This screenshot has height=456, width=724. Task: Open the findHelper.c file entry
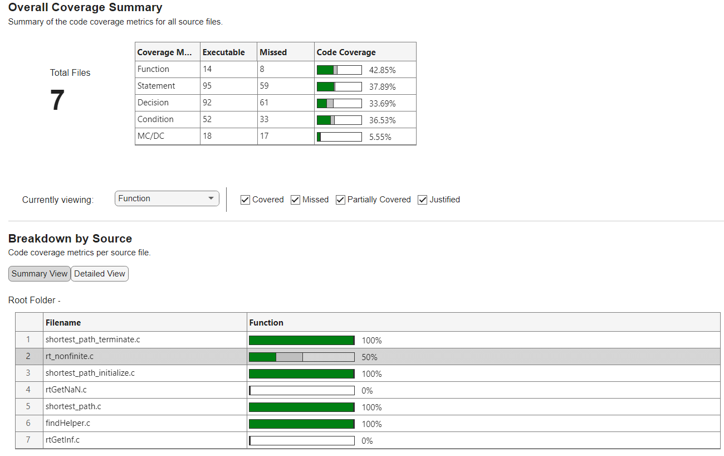click(x=68, y=423)
